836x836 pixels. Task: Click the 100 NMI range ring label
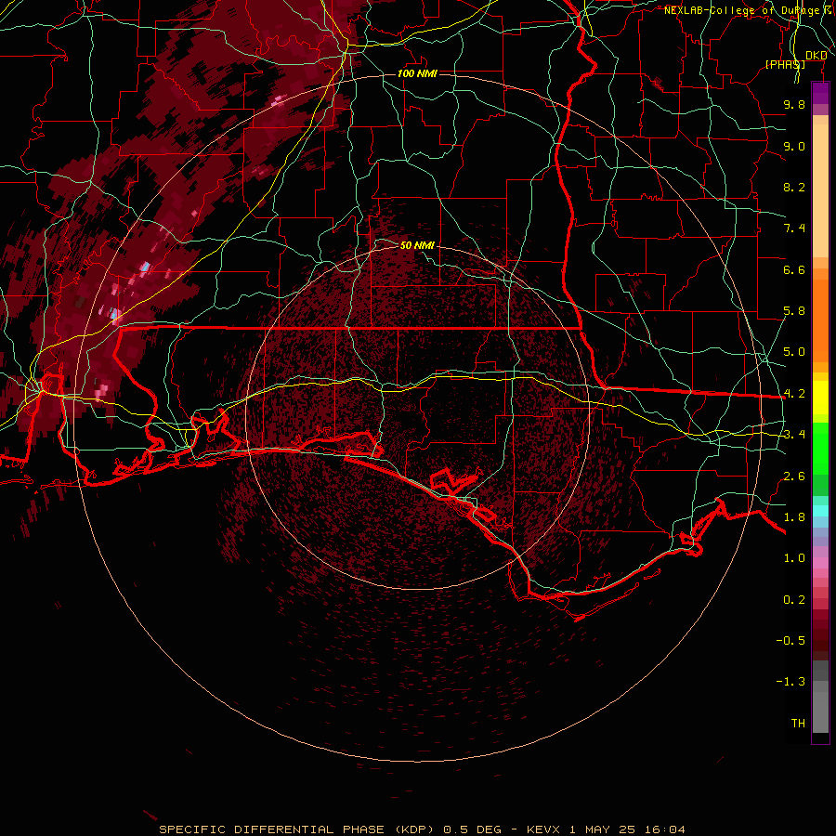tap(417, 73)
